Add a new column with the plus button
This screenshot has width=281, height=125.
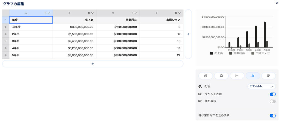coord(188,34)
